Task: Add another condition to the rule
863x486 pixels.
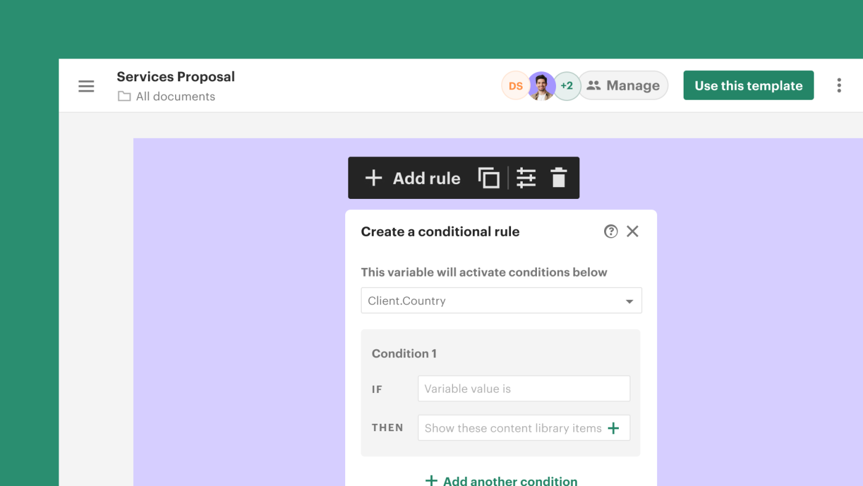Action: pyautogui.click(x=501, y=480)
